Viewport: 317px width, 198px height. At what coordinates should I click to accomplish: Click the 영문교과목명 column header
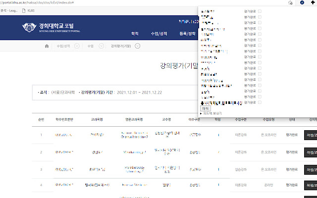(x=134, y=120)
